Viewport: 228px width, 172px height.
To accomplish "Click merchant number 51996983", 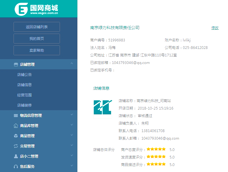I will pos(117,40).
